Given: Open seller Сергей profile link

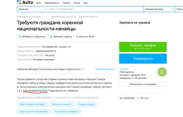Looking at the screenshot, I should point(124,69).
